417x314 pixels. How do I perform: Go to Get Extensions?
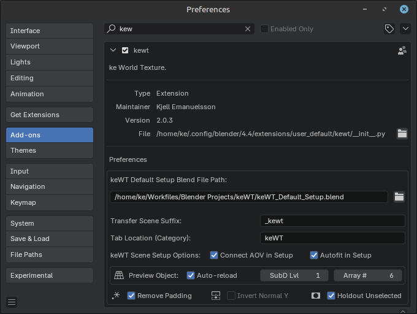[50, 115]
